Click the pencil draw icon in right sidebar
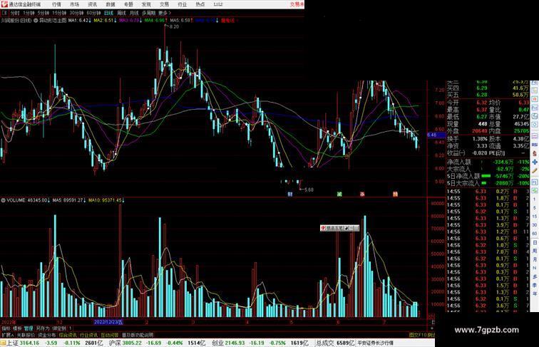Screen dimensions: 539x347 pyautogui.click(x=535, y=171)
